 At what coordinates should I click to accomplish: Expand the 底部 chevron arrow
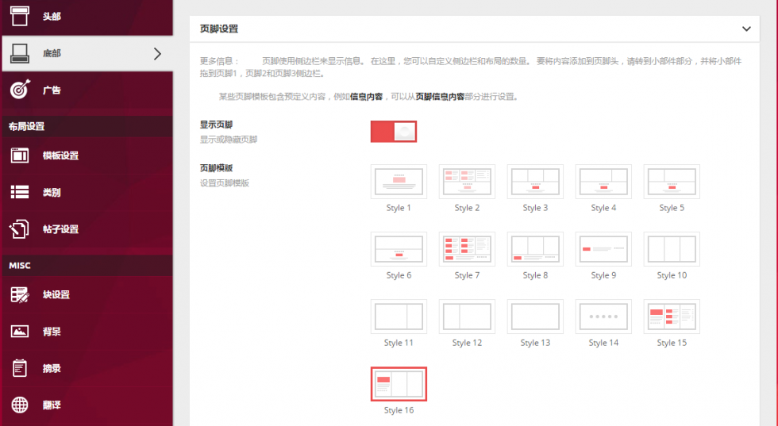157,54
